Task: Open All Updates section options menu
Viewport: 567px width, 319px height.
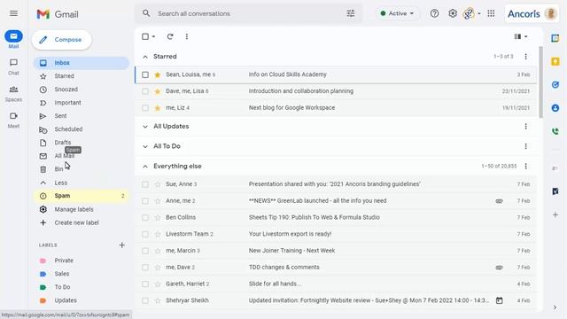Action: (x=525, y=126)
